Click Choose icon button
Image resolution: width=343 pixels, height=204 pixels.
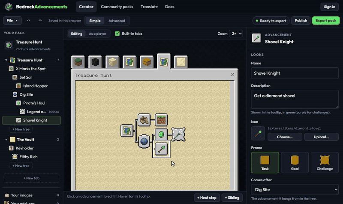coord(285,137)
